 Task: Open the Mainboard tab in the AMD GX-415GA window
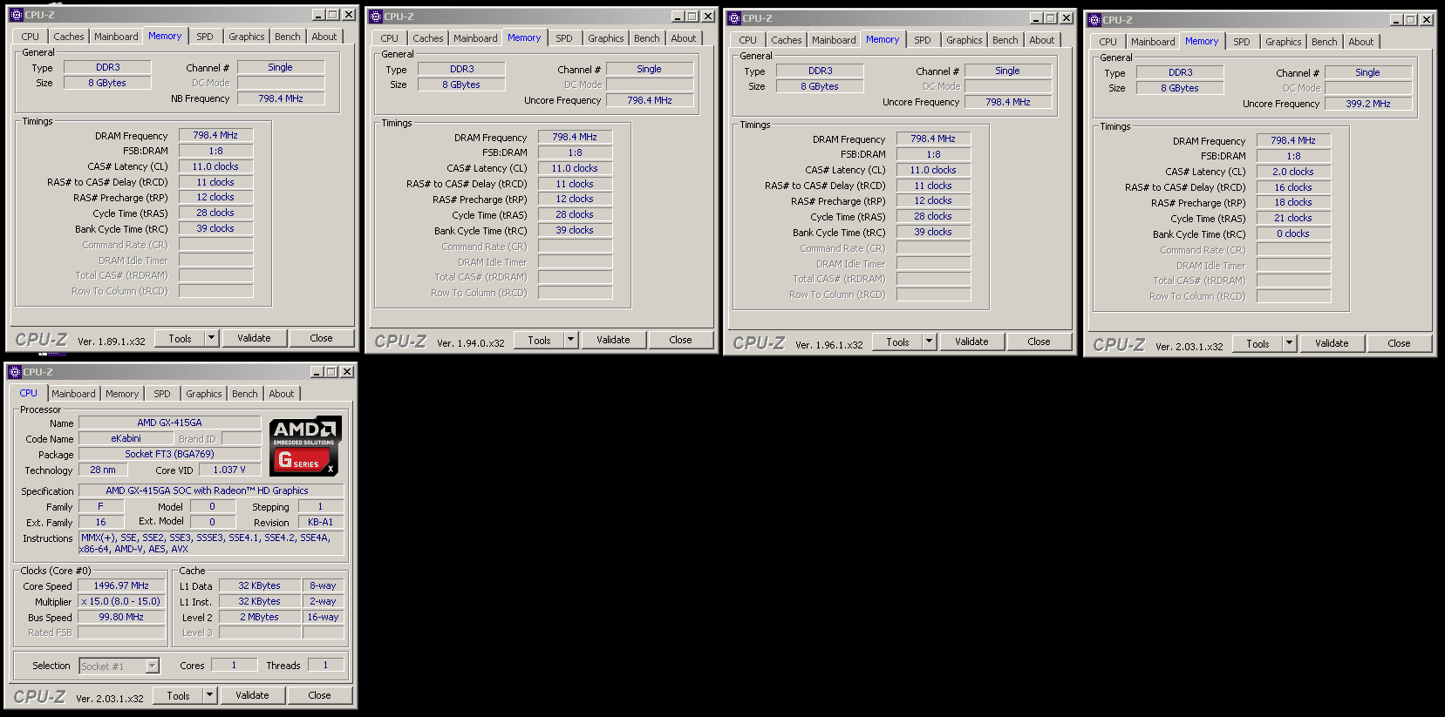coord(73,394)
